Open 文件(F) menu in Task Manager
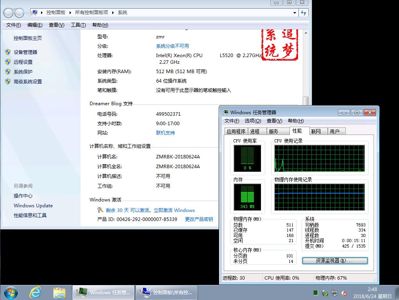Viewport: 399px width, 300px height. click(x=232, y=121)
